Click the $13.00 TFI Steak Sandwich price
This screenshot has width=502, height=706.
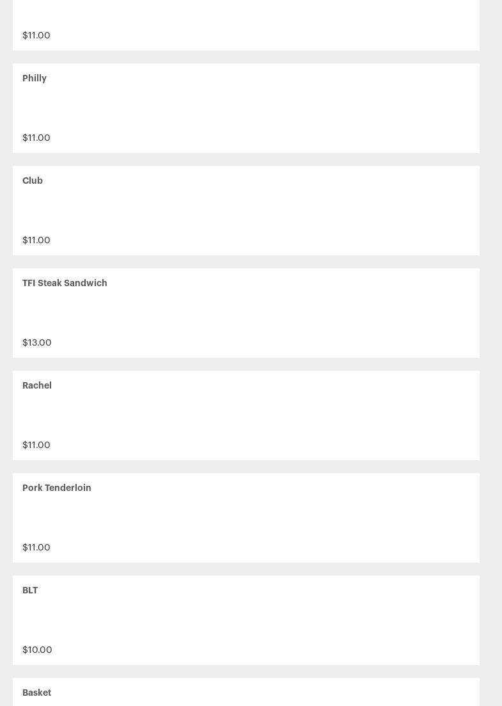pyautogui.click(x=37, y=342)
